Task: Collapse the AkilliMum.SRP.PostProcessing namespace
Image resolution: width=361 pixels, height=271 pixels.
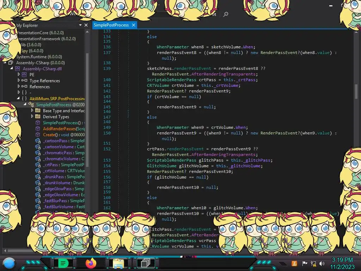Action: pos(18,98)
